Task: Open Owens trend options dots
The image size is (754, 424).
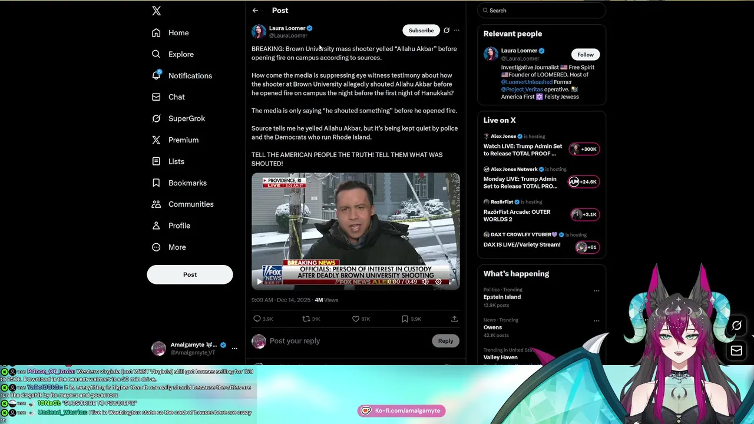Action: [596, 321]
